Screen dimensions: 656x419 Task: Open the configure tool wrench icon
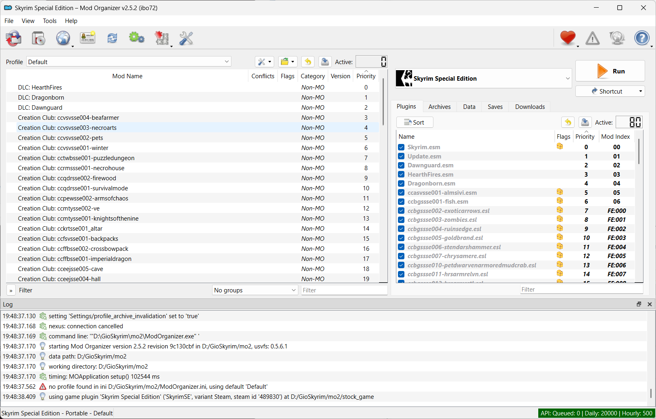[185, 38]
